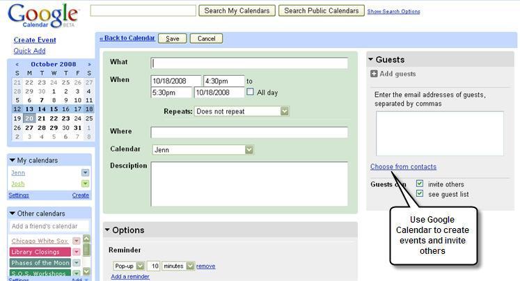The height and width of the screenshot is (281, 520).
Task: Go to previous month in mini calendar
Action: tap(17, 64)
